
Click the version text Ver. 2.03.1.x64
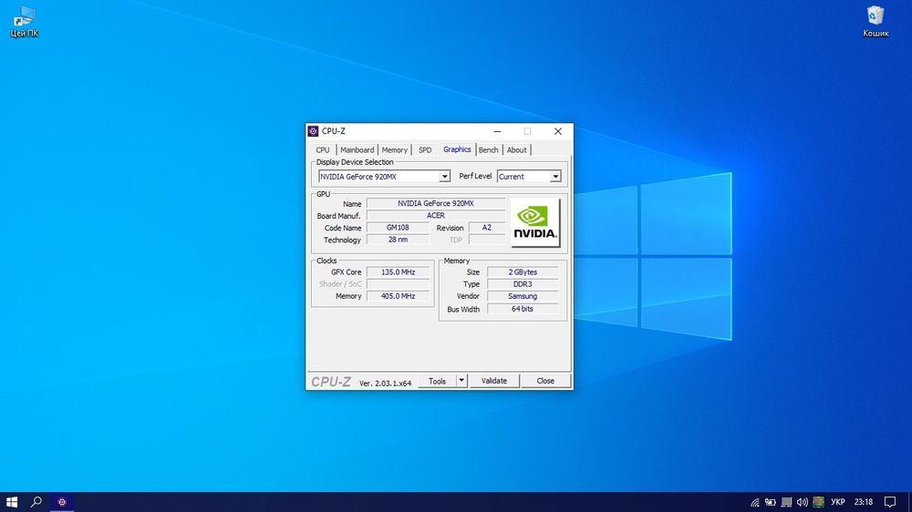point(385,383)
